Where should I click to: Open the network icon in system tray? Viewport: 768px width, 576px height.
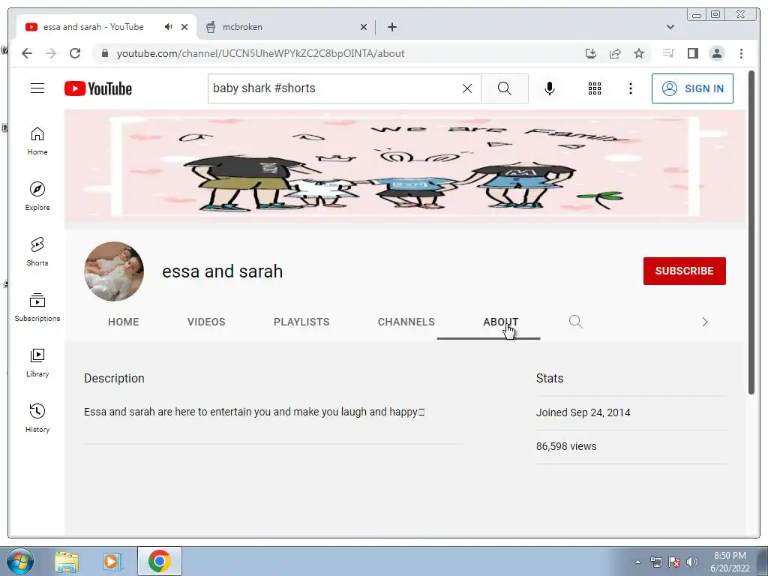coord(655,562)
